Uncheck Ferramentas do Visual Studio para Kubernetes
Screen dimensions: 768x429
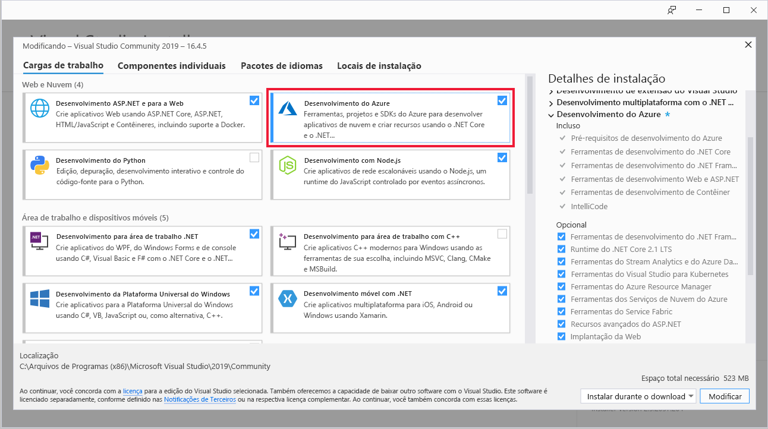561,275
